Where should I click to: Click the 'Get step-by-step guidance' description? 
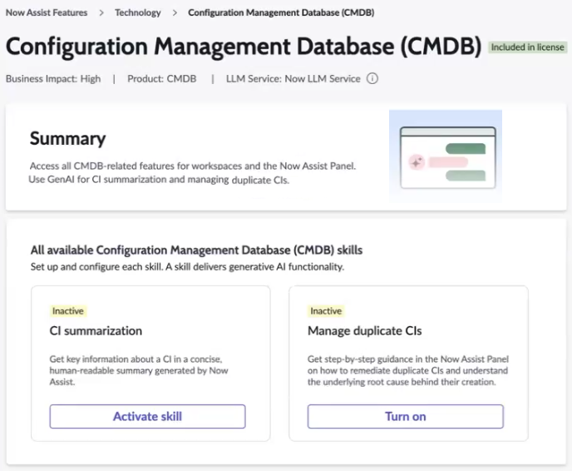pos(408,370)
